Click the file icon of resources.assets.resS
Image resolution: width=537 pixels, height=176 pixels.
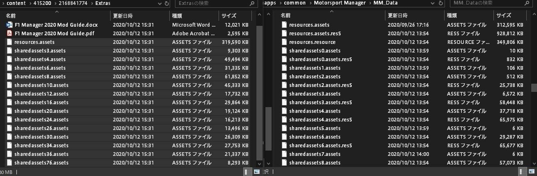click(284, 33)
